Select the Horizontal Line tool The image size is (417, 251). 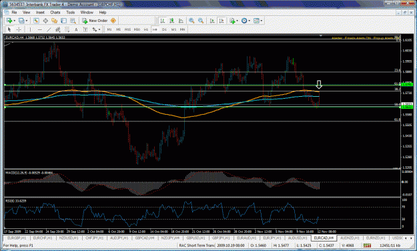pyautogui.click(x=39, y=29)
